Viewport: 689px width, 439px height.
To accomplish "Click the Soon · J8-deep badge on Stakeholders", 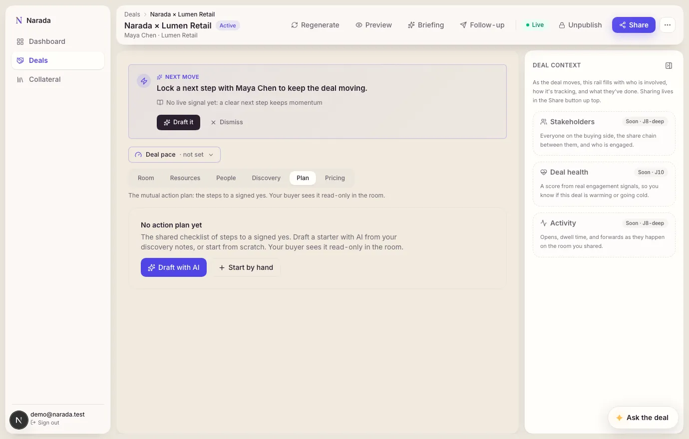I will (x=645, y=122).
